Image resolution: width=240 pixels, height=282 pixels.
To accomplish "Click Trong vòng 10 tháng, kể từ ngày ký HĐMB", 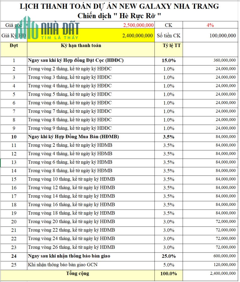I will tap(71, 179).
